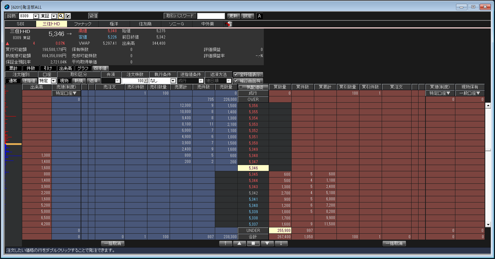Click the 累計 display button
Screen dimensions: 495x259
click(13, 68)
